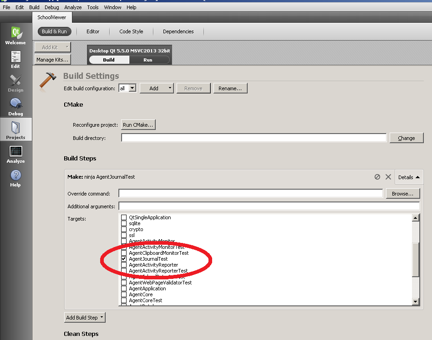Check the QtSingleApplication target
This screenshot has width=432, height=340.
pyautogui.click(x=124, y=217)
